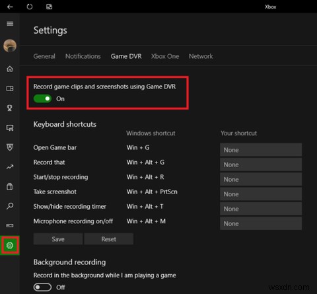The width and height of the screenshot is (317, 294).
Task: Open the user profile avatar
Action: point(10,46)
